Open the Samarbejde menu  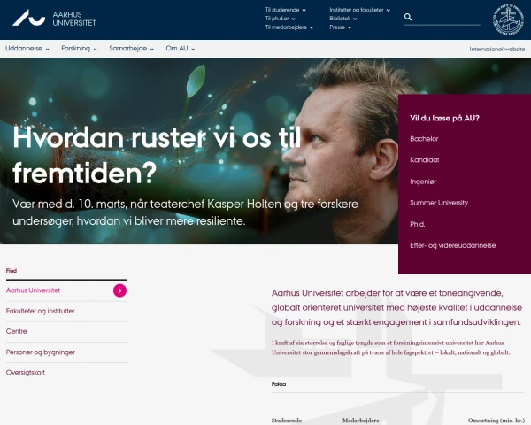[131, 49]
